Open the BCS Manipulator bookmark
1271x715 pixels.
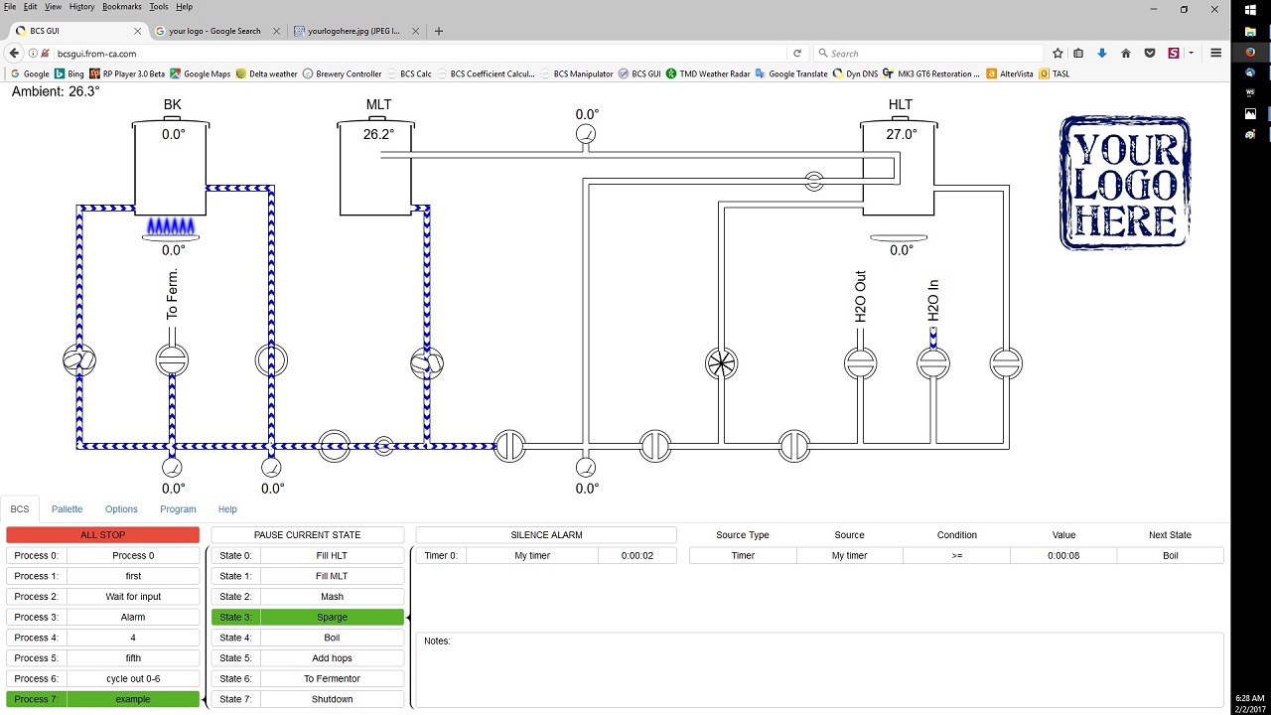tap(577, 73)
